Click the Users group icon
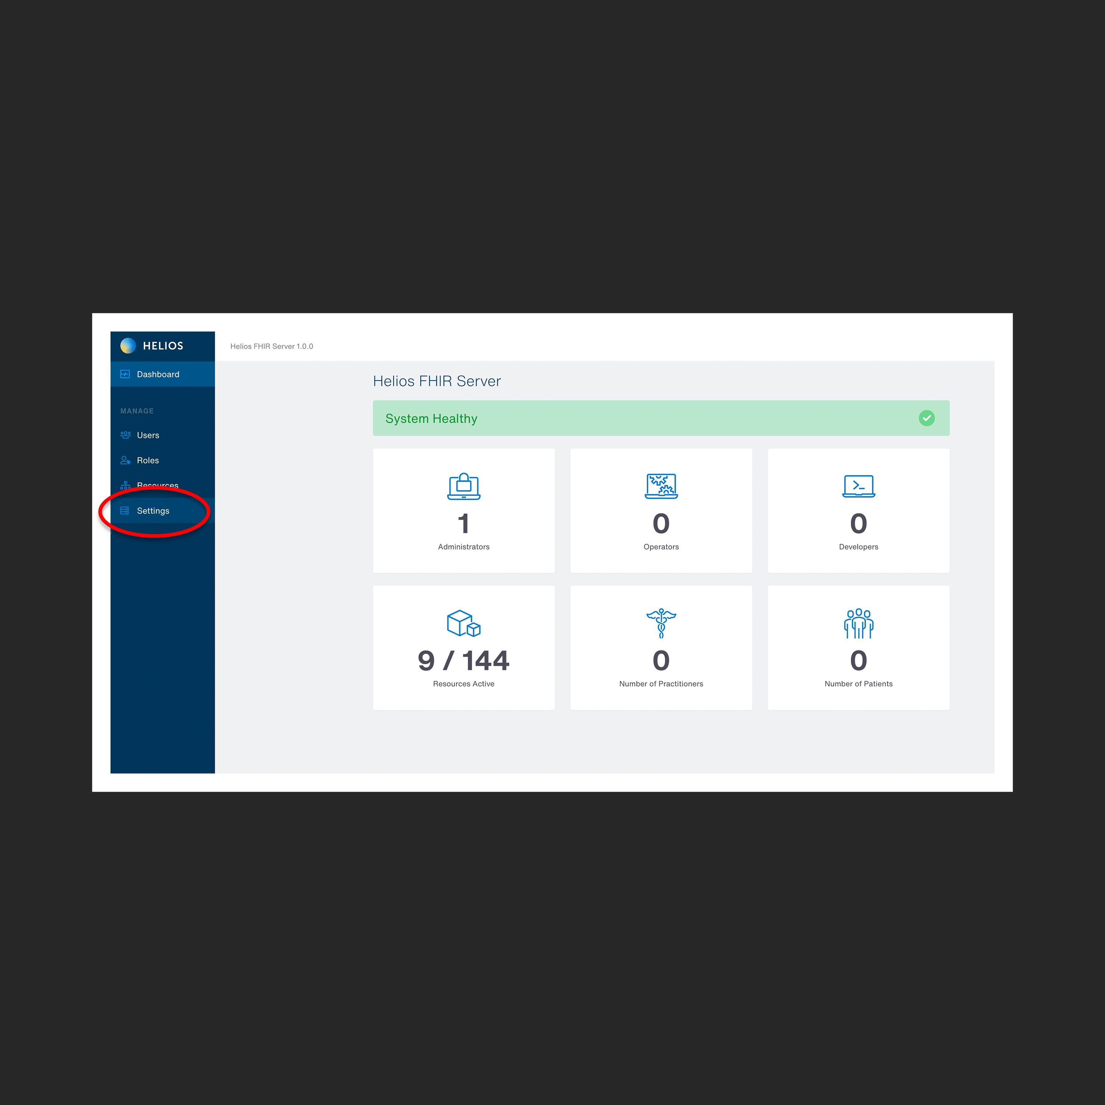This screenshot has height=1105, width=1105. (125, 435)
